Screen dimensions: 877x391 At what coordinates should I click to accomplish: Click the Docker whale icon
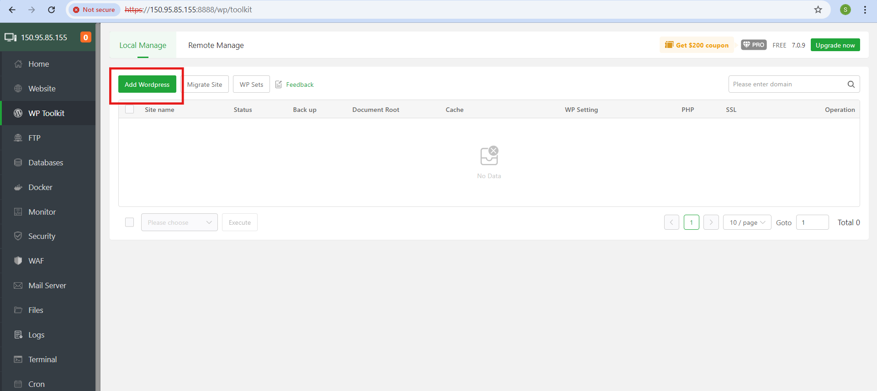(18, 187)
